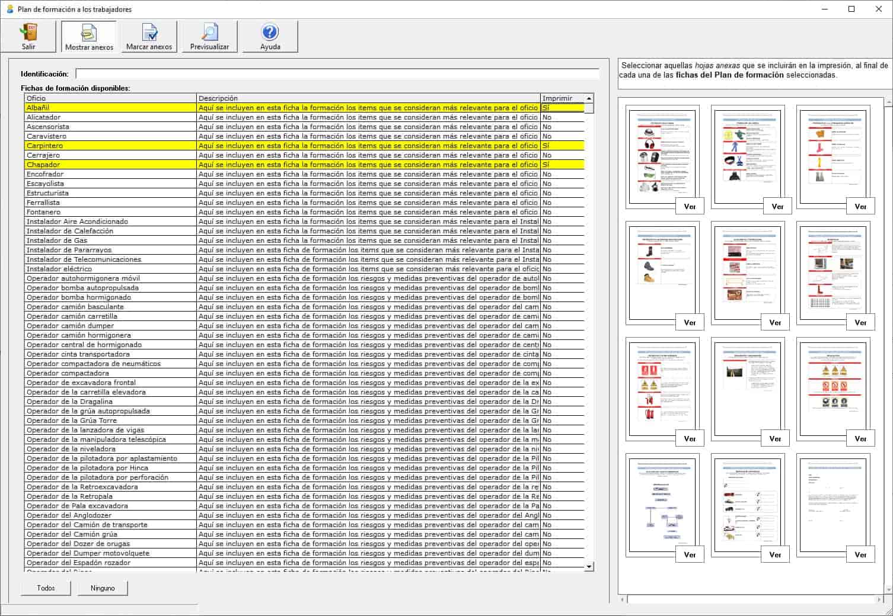893x616 pixels.
Task: Click Ver on the flowchart annex thumbnail
Action: click(x=690, y=554)
